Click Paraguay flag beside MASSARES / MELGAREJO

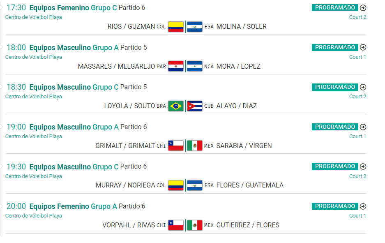point(176,66)
